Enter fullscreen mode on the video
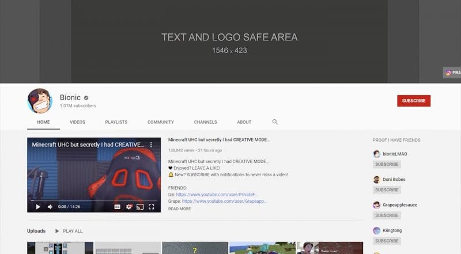The image size is (461, 254). 152,206
